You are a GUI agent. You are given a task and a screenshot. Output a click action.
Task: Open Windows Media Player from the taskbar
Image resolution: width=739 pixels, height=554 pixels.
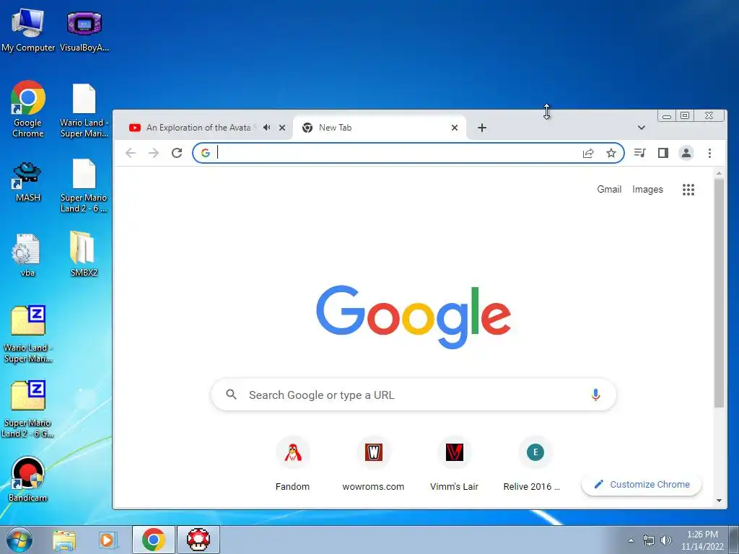click(108, 540)
